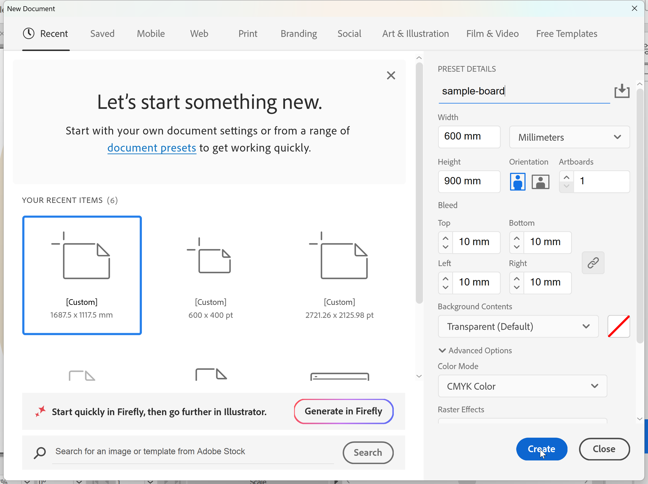Screen dimensions: 648x484
Task: Open the CMYK Color mode dropdown
Action: [522, 386]
